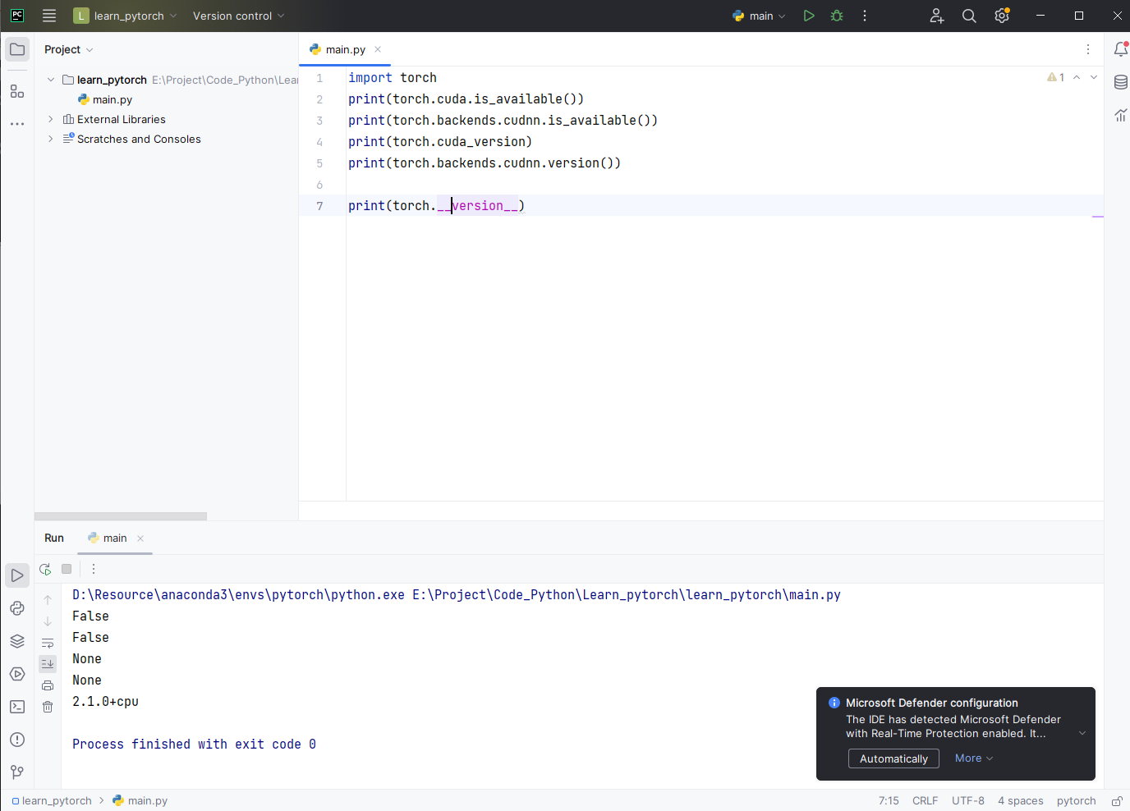Viewport: 1130px width, 811px height.
Task: Open the Python Console tool window
Action: [x=17, y=608]
